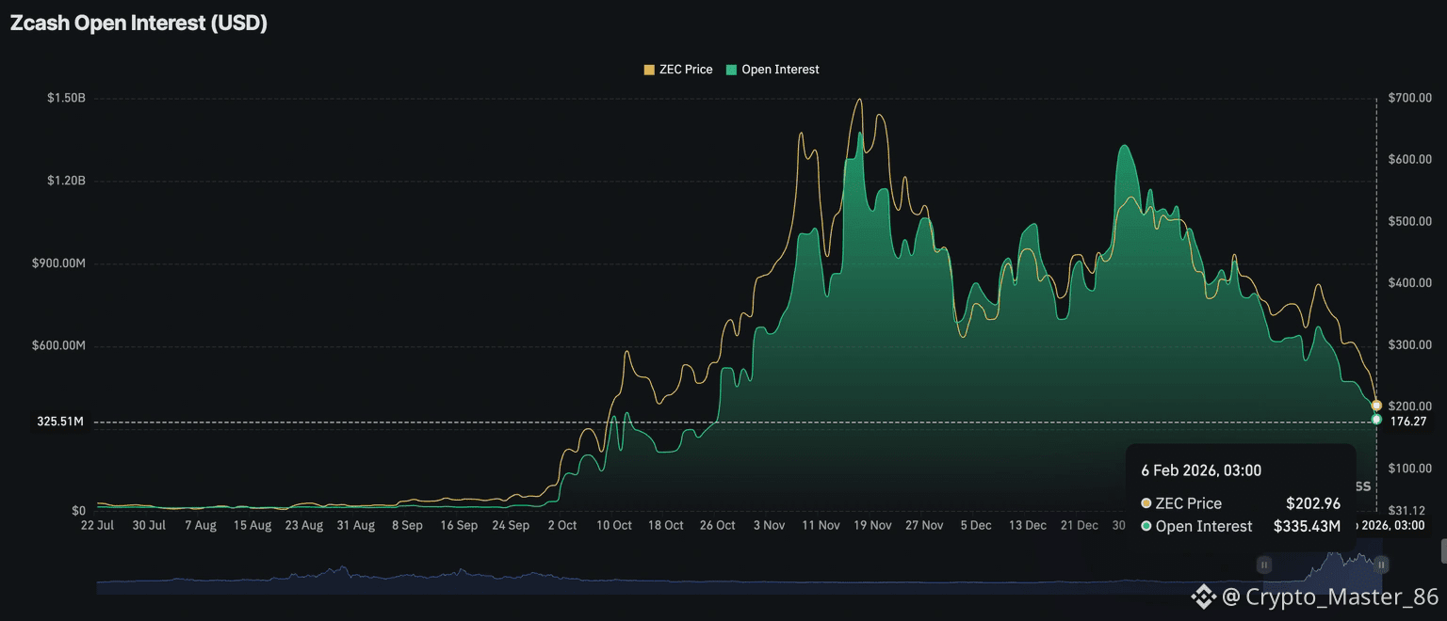Click the green open interest endpoint marker
Screen dimensions: 1447x621
tap(1376, 419)
